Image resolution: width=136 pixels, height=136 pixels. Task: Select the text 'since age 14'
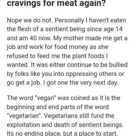click(x=105, y=29)
